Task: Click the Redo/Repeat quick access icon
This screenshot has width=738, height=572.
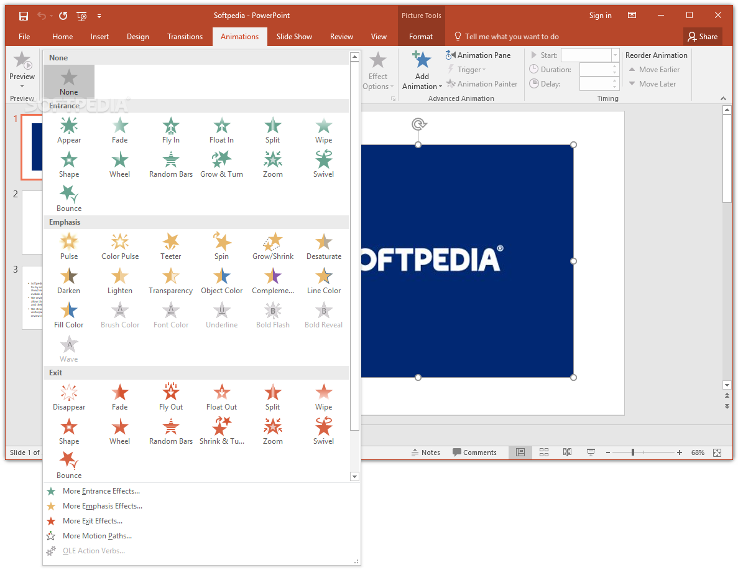Action: pyautogui.click(x=63, y=16)
